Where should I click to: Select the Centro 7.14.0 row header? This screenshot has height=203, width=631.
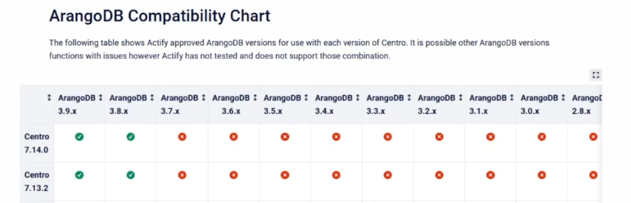point(36,143)
